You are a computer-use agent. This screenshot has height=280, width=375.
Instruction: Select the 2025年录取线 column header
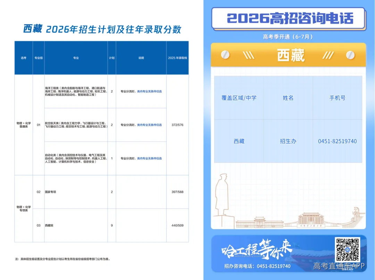point(177,58)
